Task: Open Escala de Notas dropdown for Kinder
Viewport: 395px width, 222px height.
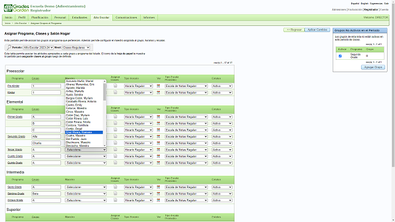Action: coord(186,92)
